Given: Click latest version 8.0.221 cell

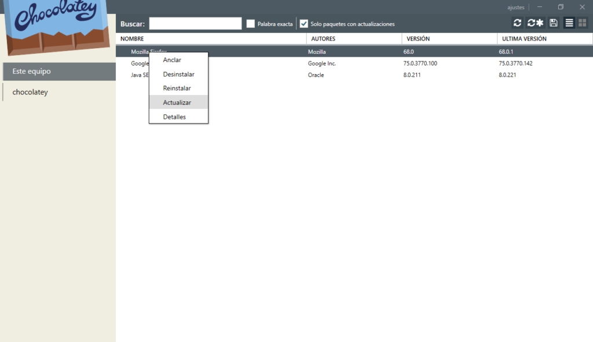Looking at the screenshot, I should point(507,75).
